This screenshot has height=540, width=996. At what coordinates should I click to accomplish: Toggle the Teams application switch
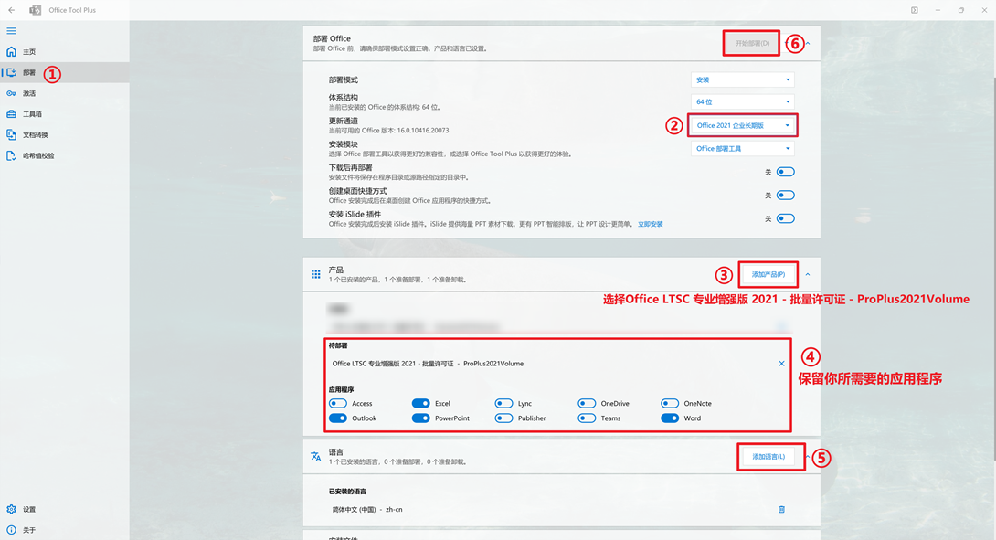coord(587,418)
